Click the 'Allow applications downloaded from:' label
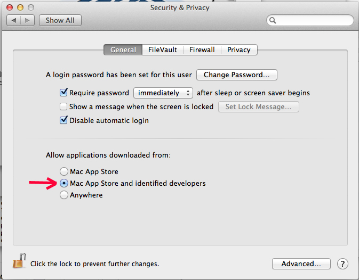 pos(108,155)
